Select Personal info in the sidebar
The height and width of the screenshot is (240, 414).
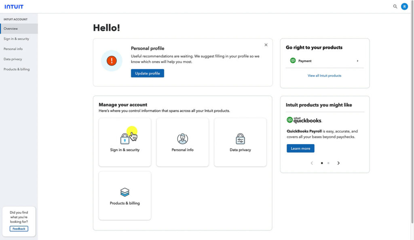tap(13, 49)
